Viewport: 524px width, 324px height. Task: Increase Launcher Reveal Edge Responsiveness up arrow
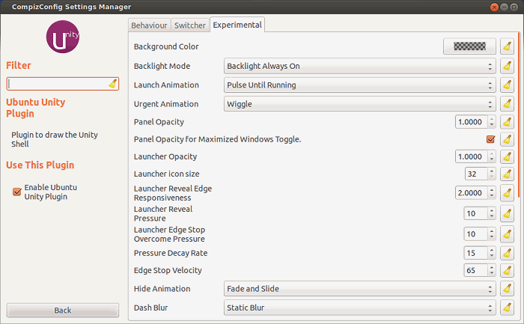pos(492,190)
